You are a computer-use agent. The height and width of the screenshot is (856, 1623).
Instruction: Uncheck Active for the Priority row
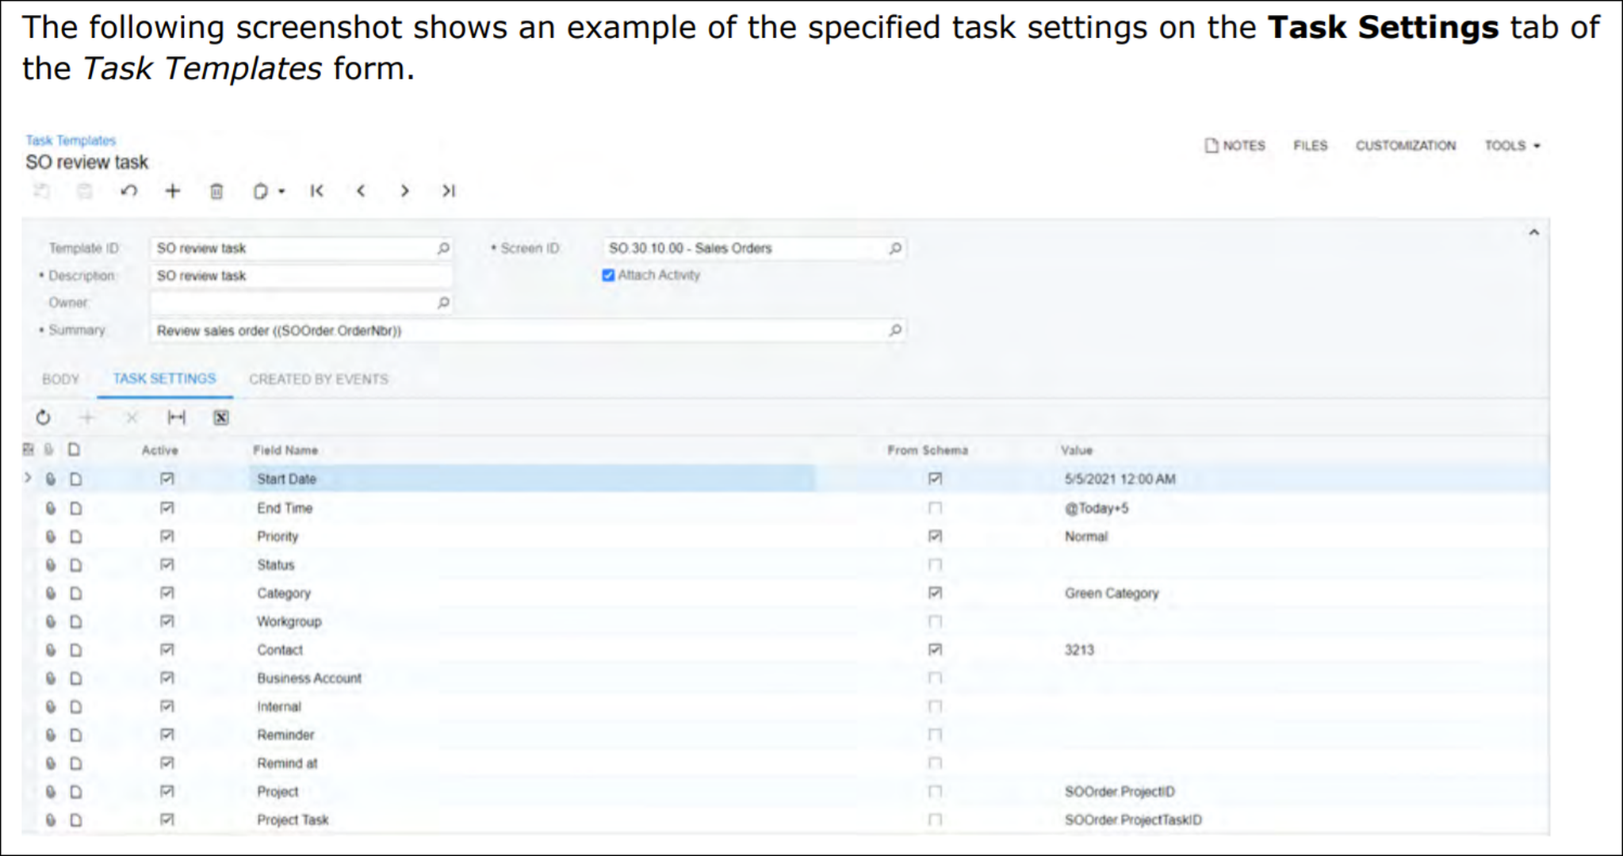[x=167, y=537]
